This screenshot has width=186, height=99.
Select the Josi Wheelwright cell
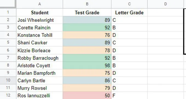pyautogui.click(x=40, y=20)
